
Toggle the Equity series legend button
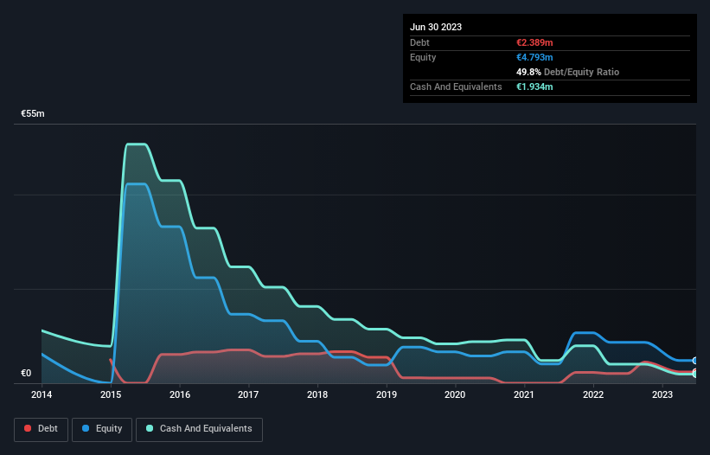tap(102, 429)
